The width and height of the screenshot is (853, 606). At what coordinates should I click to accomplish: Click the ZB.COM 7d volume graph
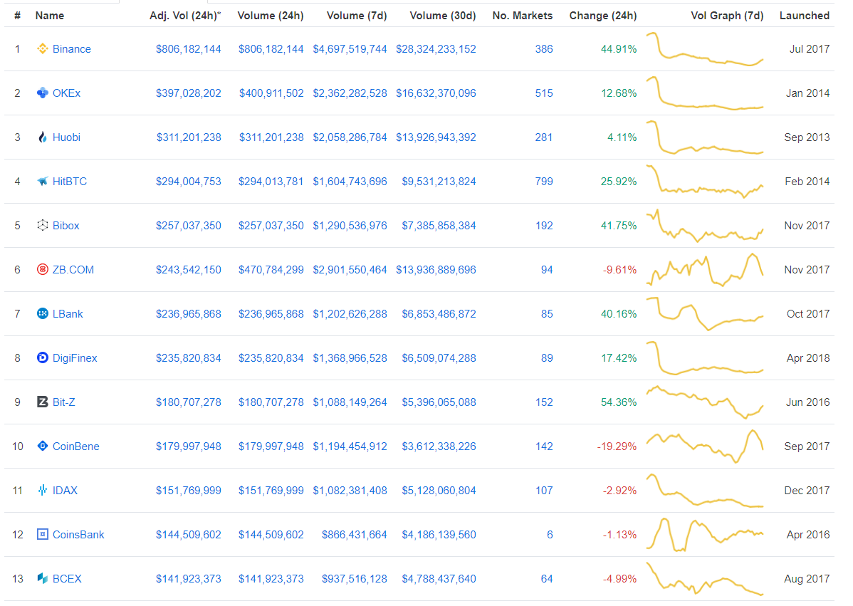[x=704, y=270]
